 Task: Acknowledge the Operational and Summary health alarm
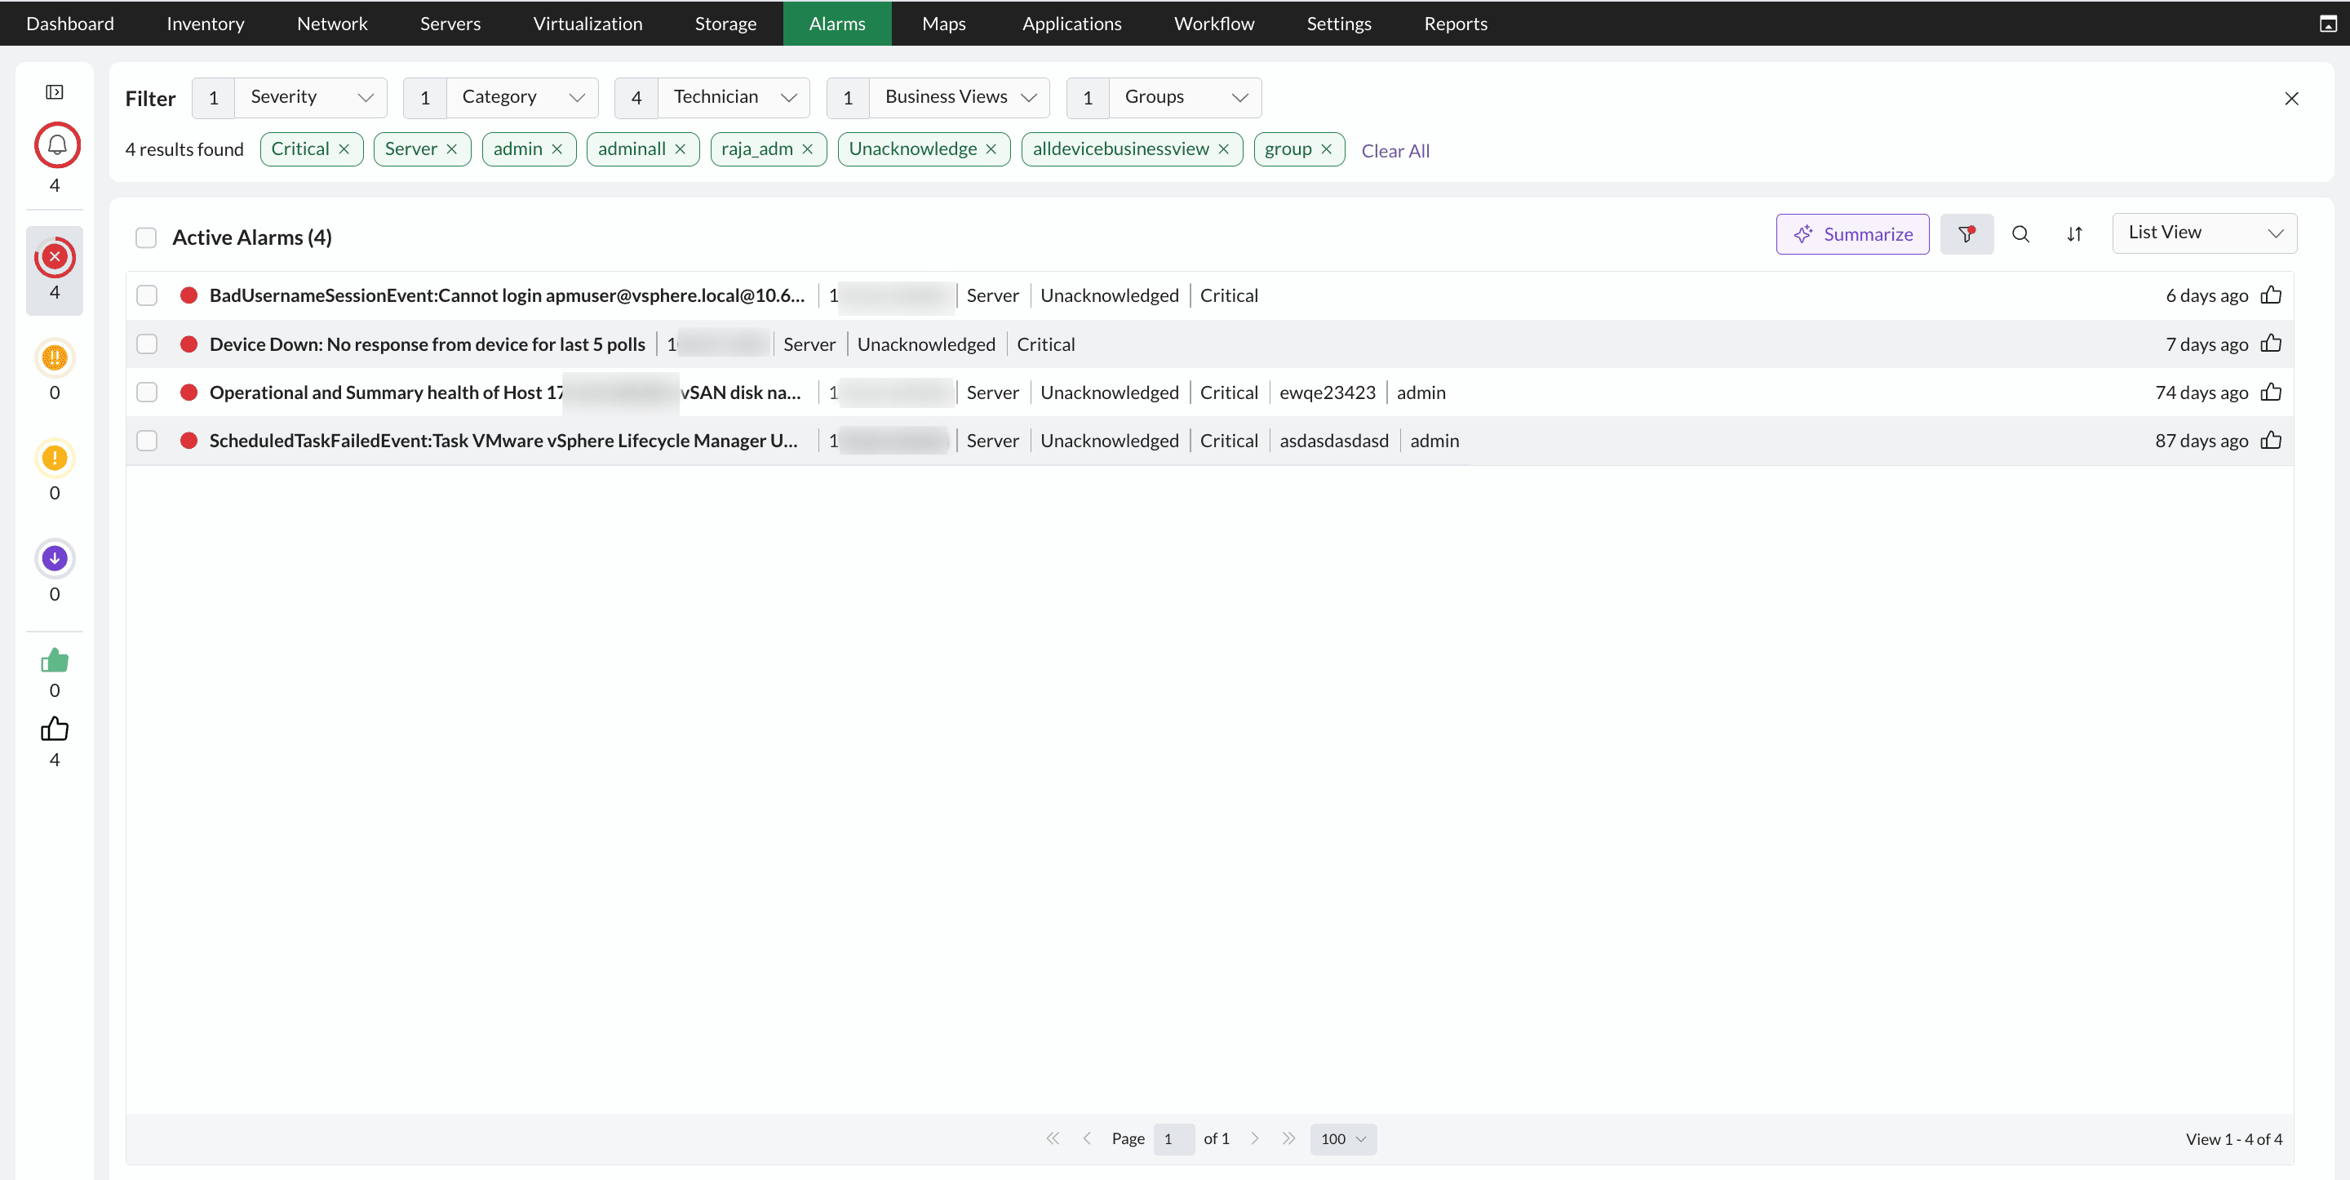[x=2272, y=393]
